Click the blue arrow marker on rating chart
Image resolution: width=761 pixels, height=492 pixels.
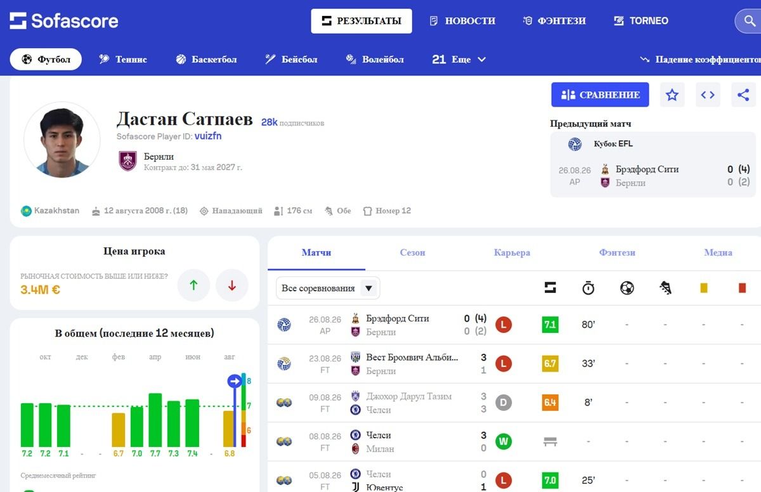pyautogui.click(x=235, y=381)
